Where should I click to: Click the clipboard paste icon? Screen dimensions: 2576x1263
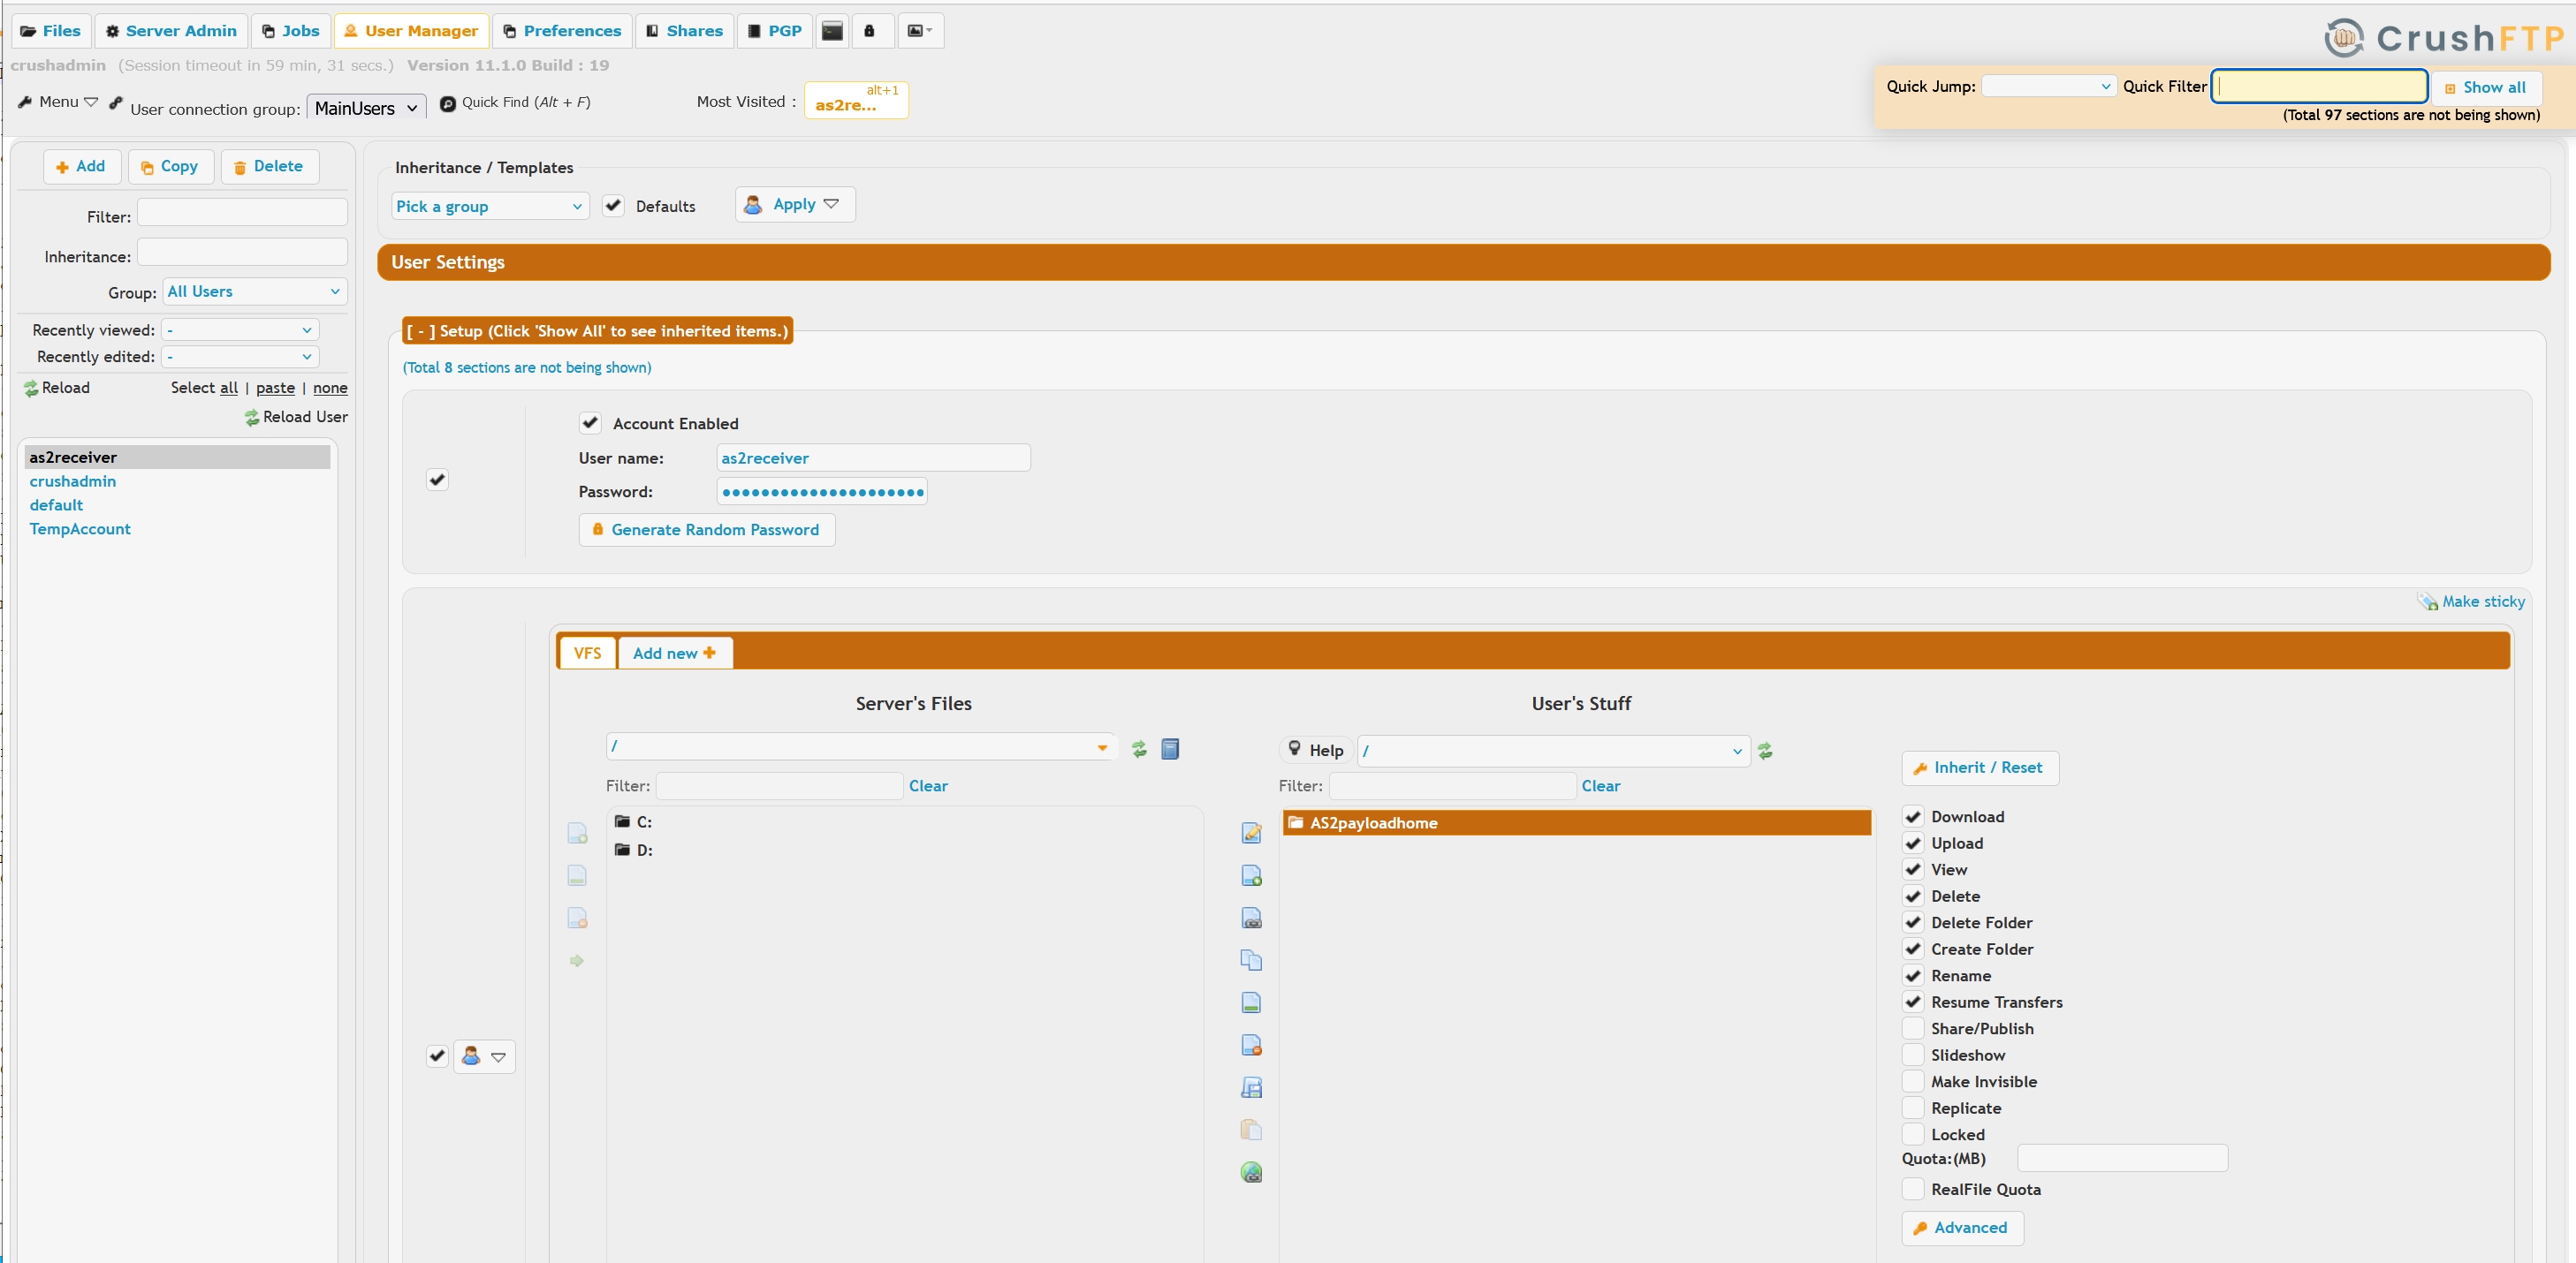(1251, 1129)
